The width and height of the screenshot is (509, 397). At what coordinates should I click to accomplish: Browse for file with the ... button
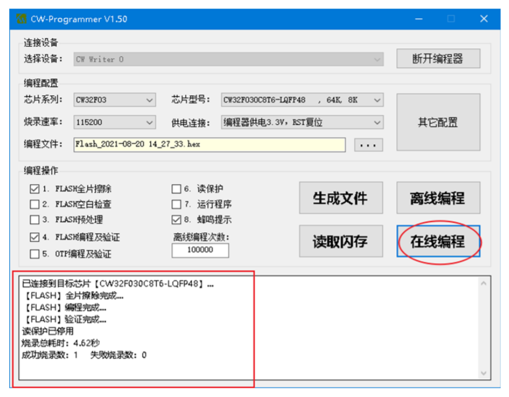pyautogui.click(x=369, y=145)
